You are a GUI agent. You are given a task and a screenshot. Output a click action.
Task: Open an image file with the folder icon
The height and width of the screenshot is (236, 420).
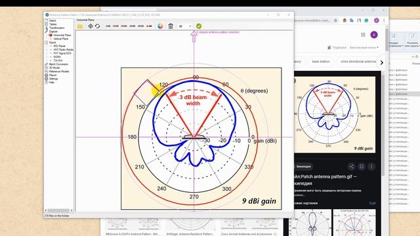click(x=80, y=26)
